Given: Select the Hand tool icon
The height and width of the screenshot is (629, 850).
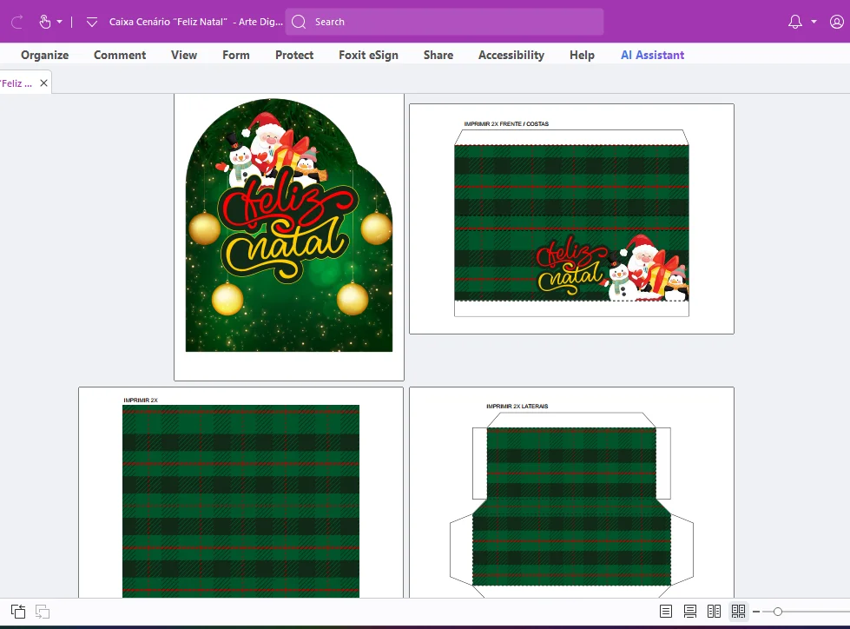Looking at the screenshot, I should 45,22.
